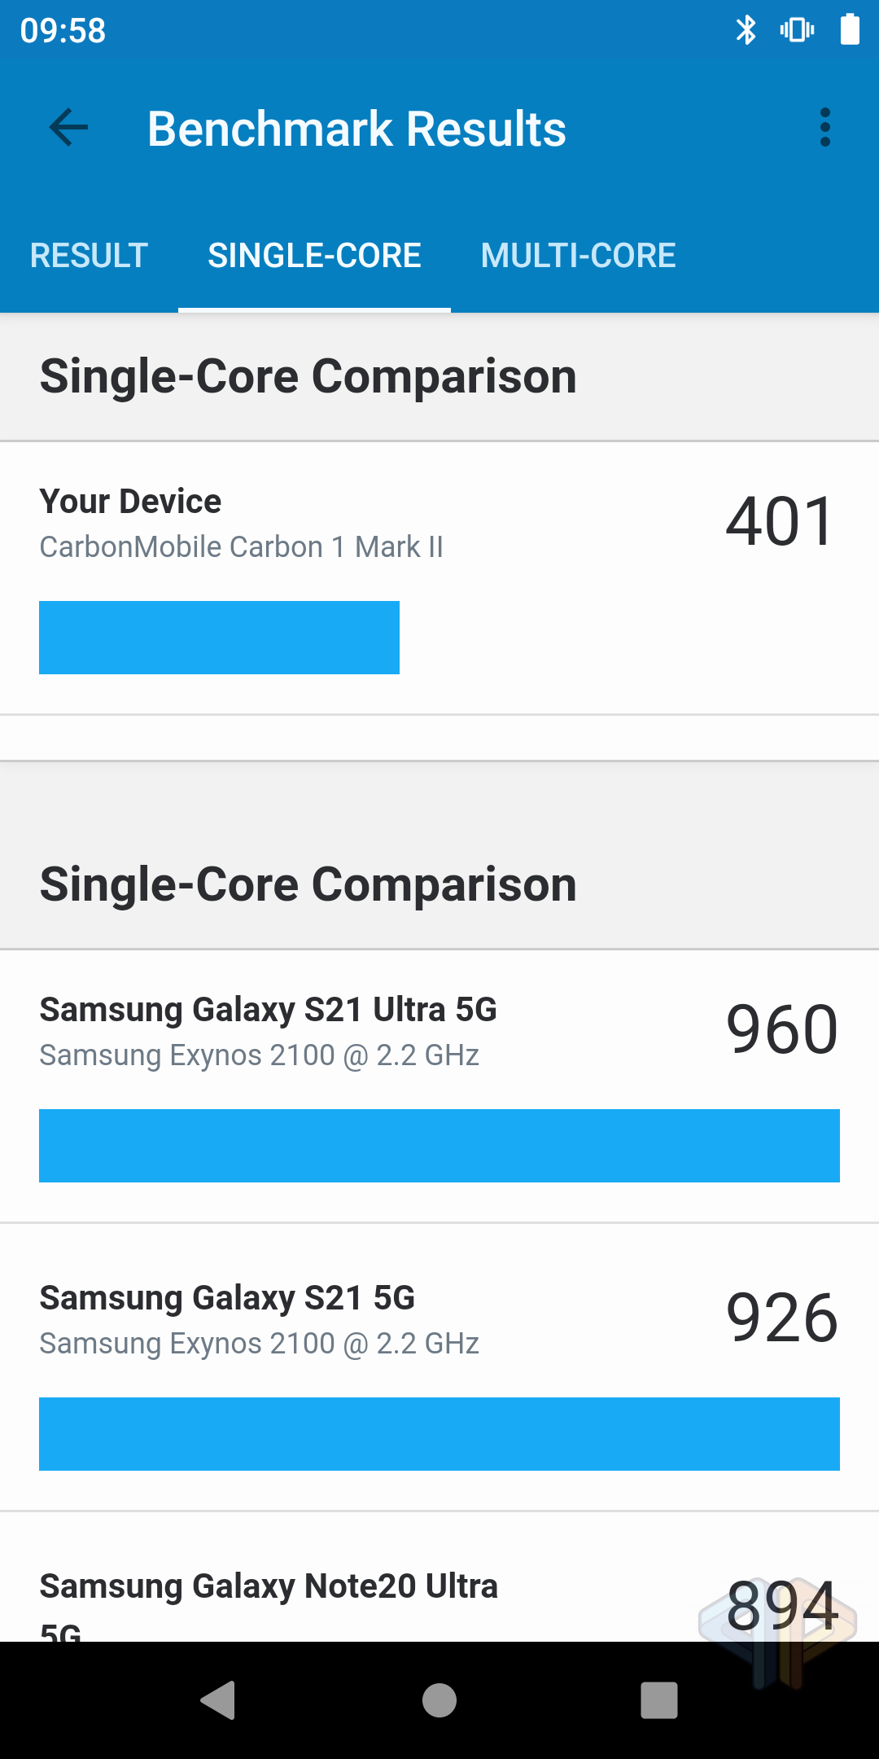Image resolution: width=879 pixels, height=1759 pixels.
Task: Open the three-dot overflow menu
Action: point(825,128)
